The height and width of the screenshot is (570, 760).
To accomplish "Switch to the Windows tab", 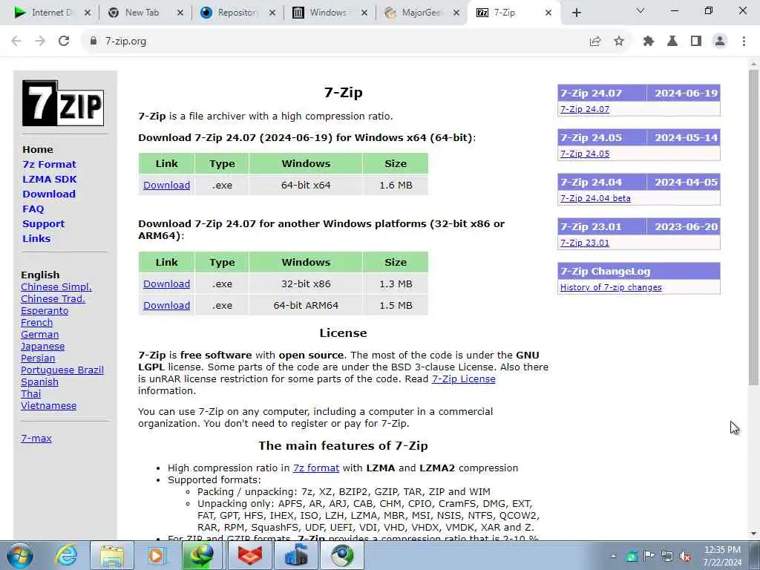I will coord(328,13).
